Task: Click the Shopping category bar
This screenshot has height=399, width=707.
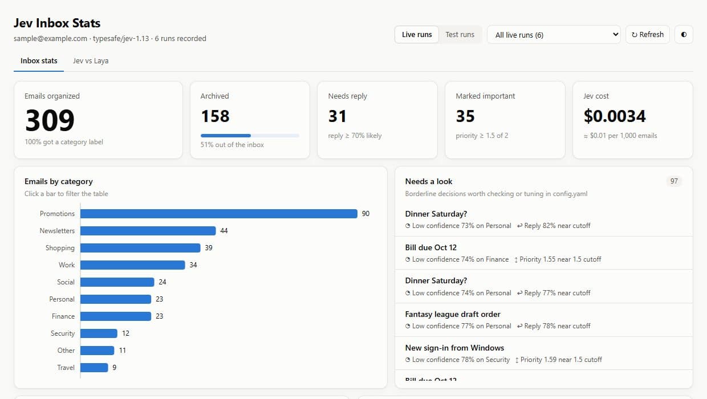Action: tap(140, 248)
